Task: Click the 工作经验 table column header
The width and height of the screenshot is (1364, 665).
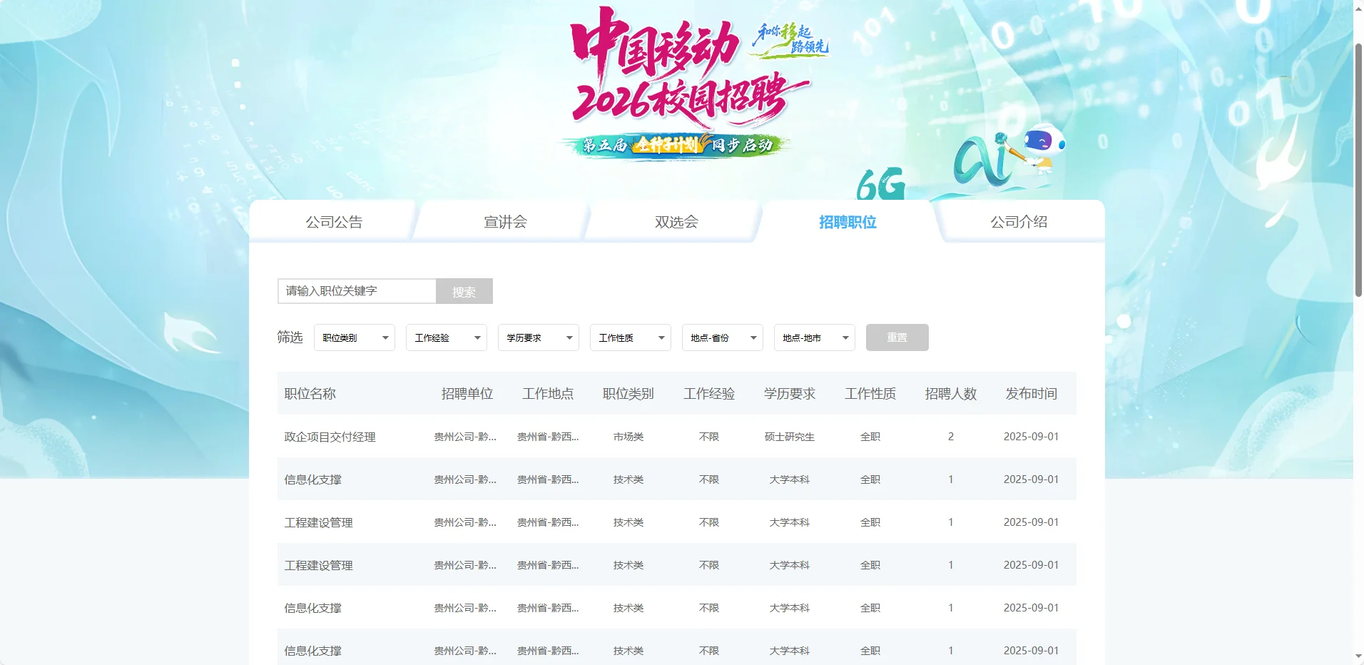Action: pyautogui.click(x=709, y=394)
